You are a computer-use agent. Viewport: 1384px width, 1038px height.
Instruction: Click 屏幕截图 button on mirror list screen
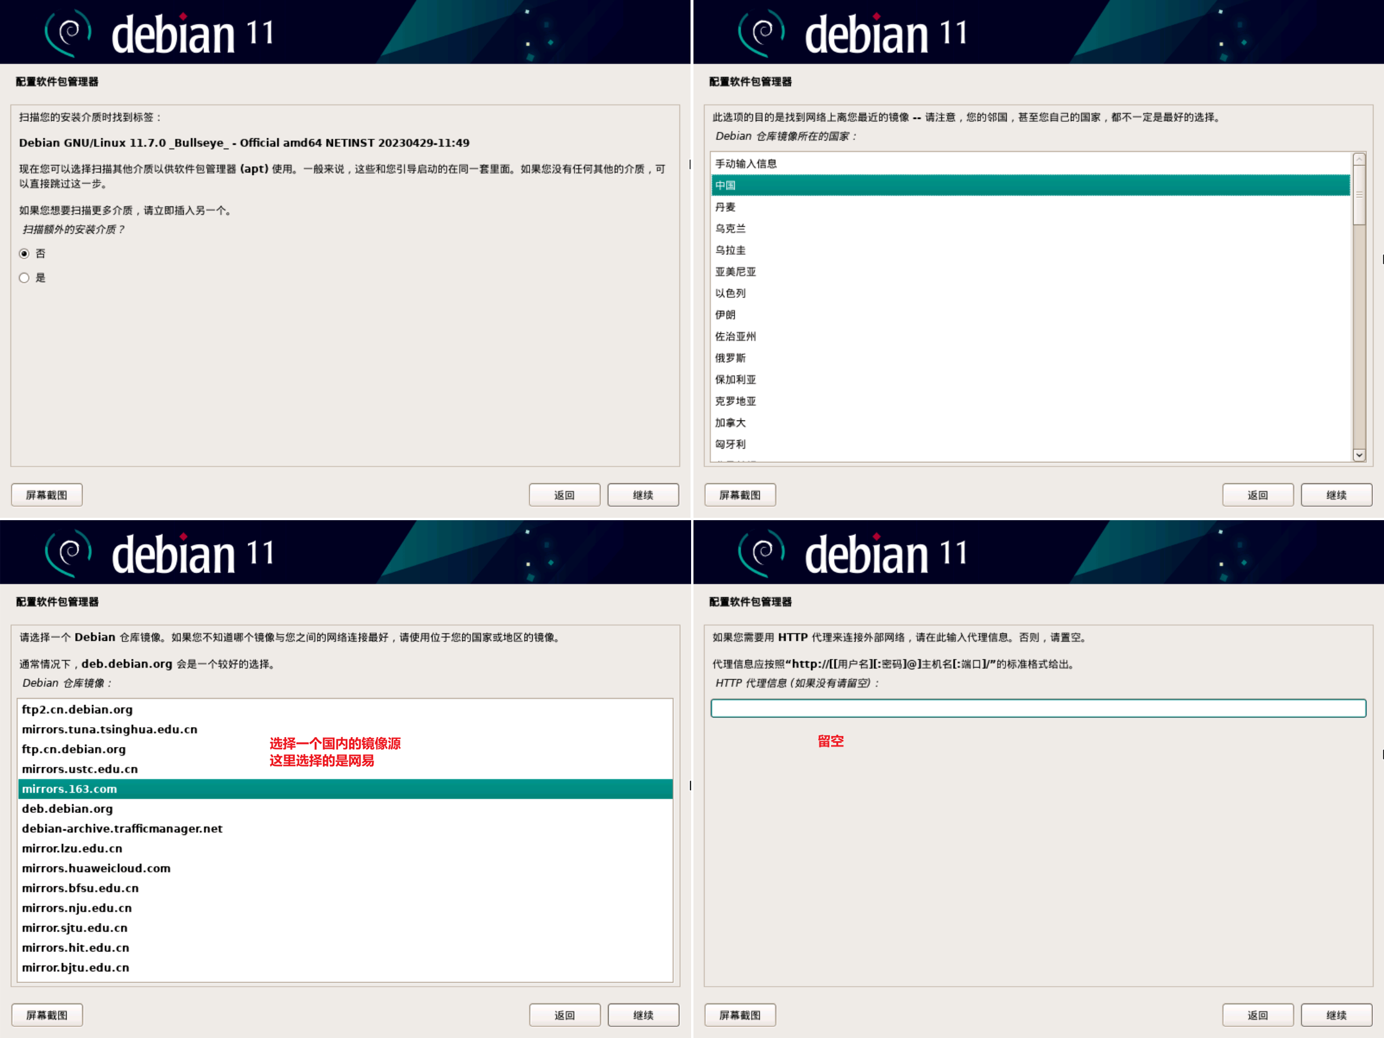click(47, 1015)
